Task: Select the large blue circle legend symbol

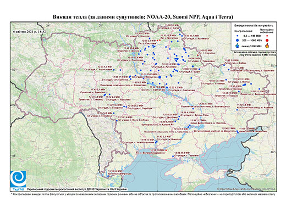Action: coord(238,40)
